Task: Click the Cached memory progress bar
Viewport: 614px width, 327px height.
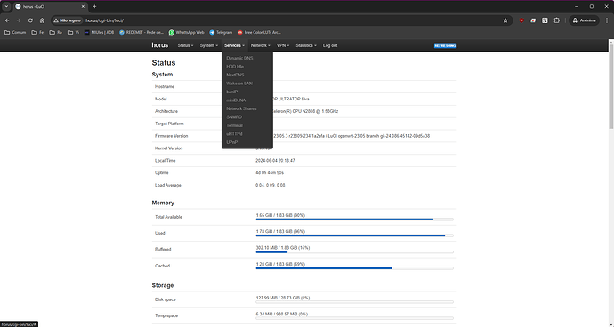Action: point(355,268)
